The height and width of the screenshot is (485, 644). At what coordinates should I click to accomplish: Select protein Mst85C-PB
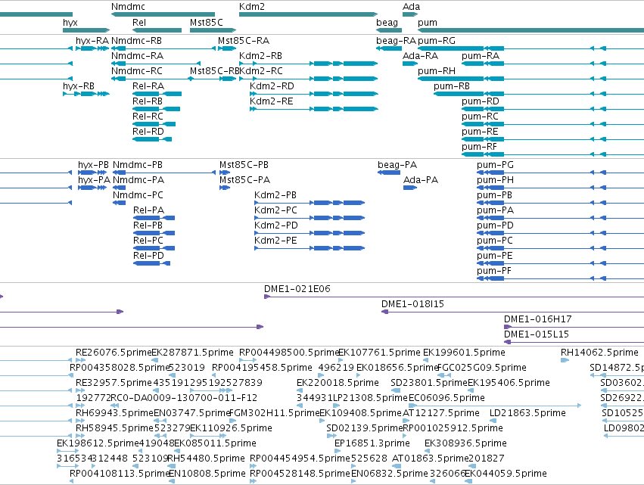coord(244,165)
